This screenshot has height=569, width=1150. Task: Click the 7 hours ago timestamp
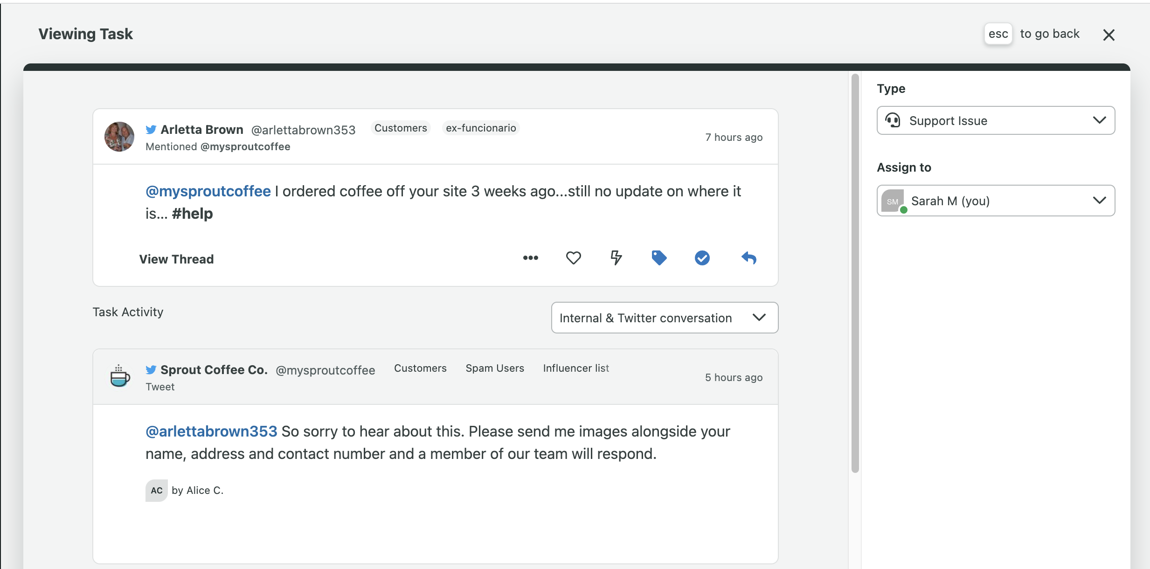coord(734,137)
